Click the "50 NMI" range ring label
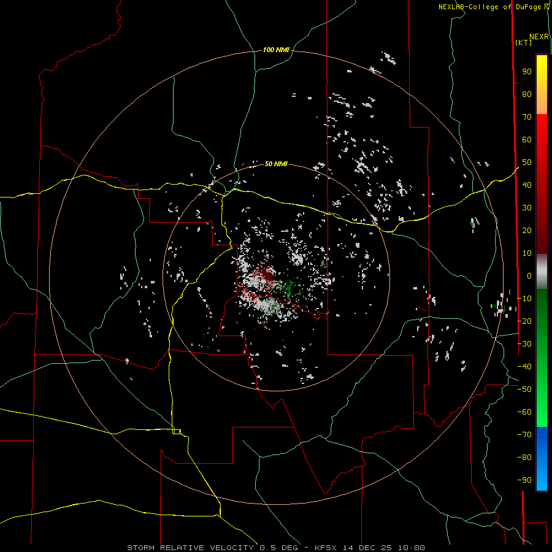This screenshot has height=552, width=552. pyautogui.click(x=276, y=164)
